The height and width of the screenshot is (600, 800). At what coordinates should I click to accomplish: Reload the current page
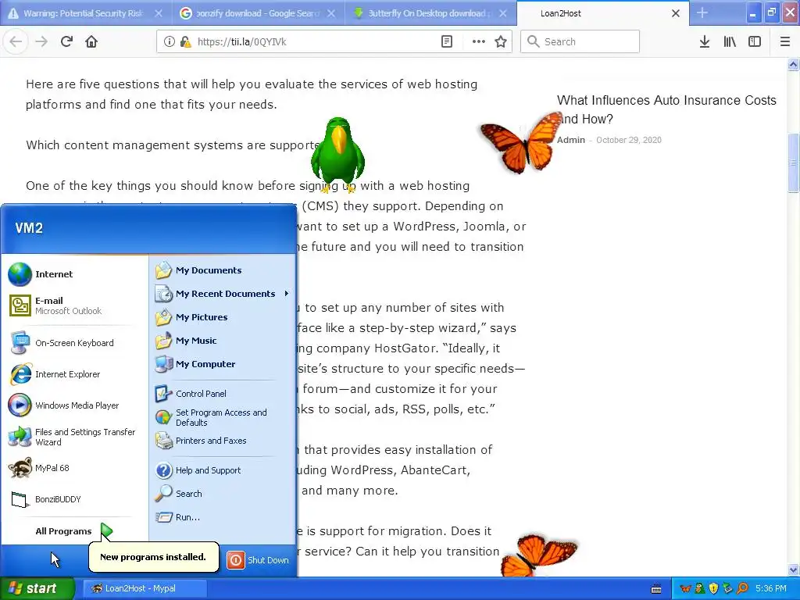click(x=66, y=42)
